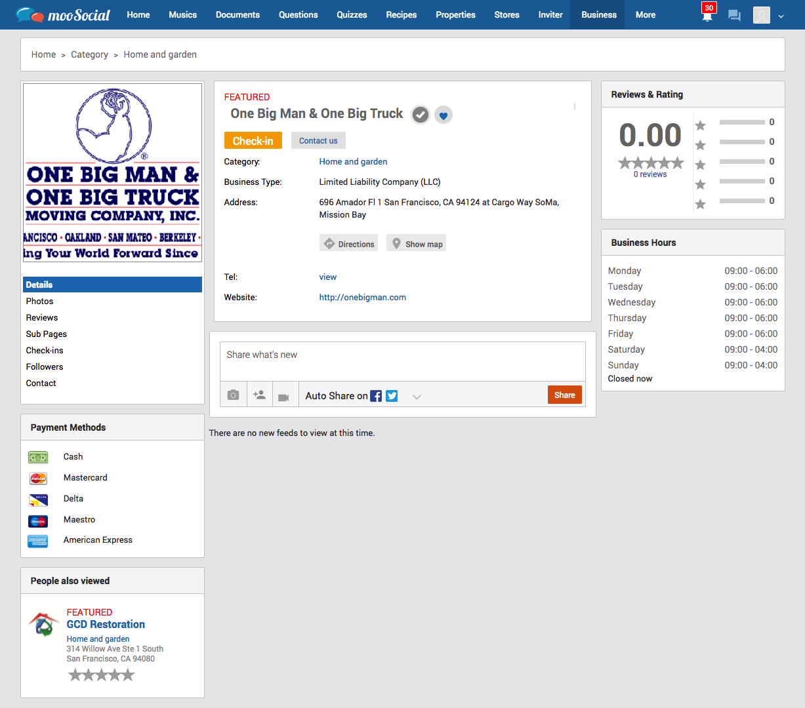Click the user avatar in the top bar
The image size is (805, 708).
click(761, 15)
